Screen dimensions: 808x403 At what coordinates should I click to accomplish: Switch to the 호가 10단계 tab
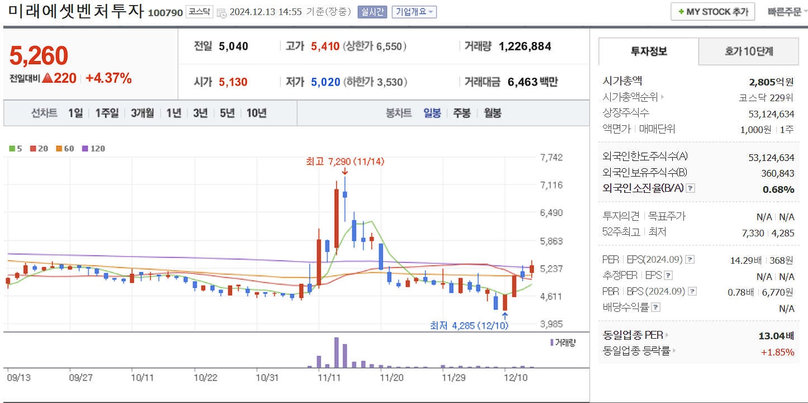[749, 51]
